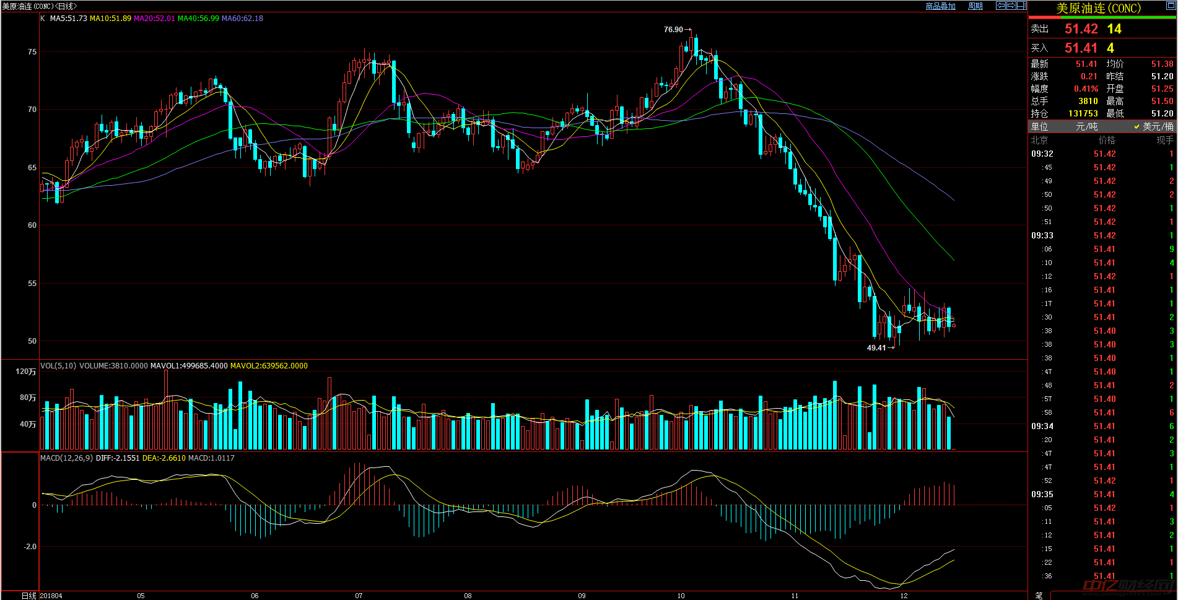Click the MAVOL1:499685.4000 value
Viewport: 1178px width, 600px height.
(189, 366)
